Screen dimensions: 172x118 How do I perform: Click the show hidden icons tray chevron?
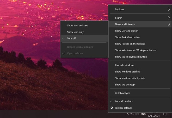pos(127,114)
